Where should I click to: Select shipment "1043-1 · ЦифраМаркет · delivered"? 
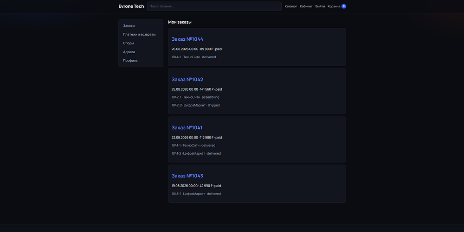(x=196, y=194)
